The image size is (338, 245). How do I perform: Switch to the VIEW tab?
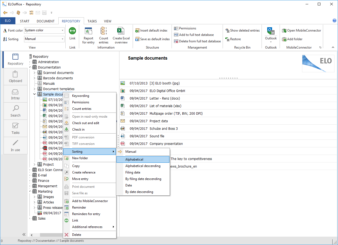[x=108, y=21]
